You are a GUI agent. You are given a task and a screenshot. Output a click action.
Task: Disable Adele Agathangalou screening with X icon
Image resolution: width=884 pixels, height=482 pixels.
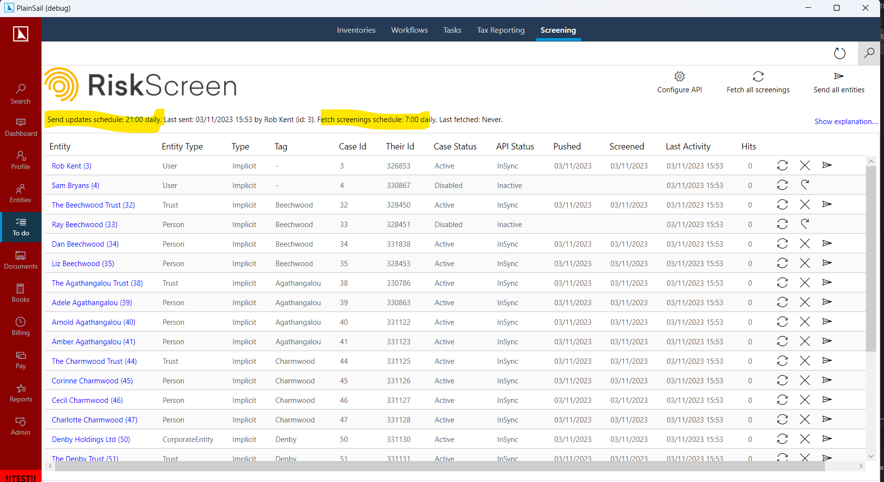coord(805,302)
